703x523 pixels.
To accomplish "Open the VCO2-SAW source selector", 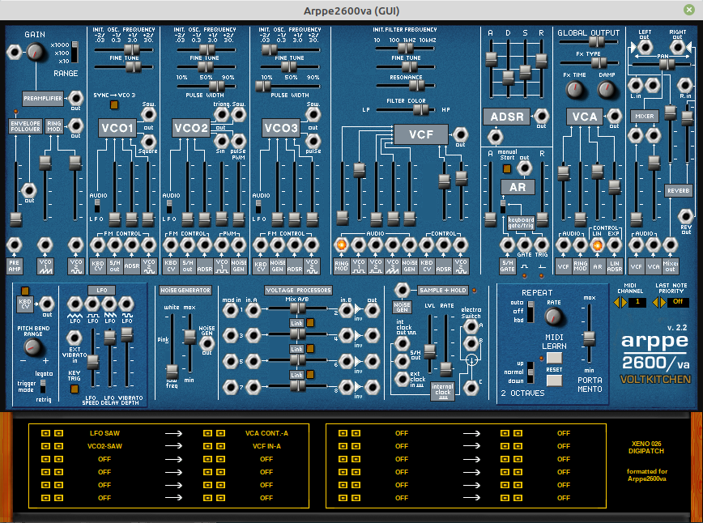I will tap(104, 446).
